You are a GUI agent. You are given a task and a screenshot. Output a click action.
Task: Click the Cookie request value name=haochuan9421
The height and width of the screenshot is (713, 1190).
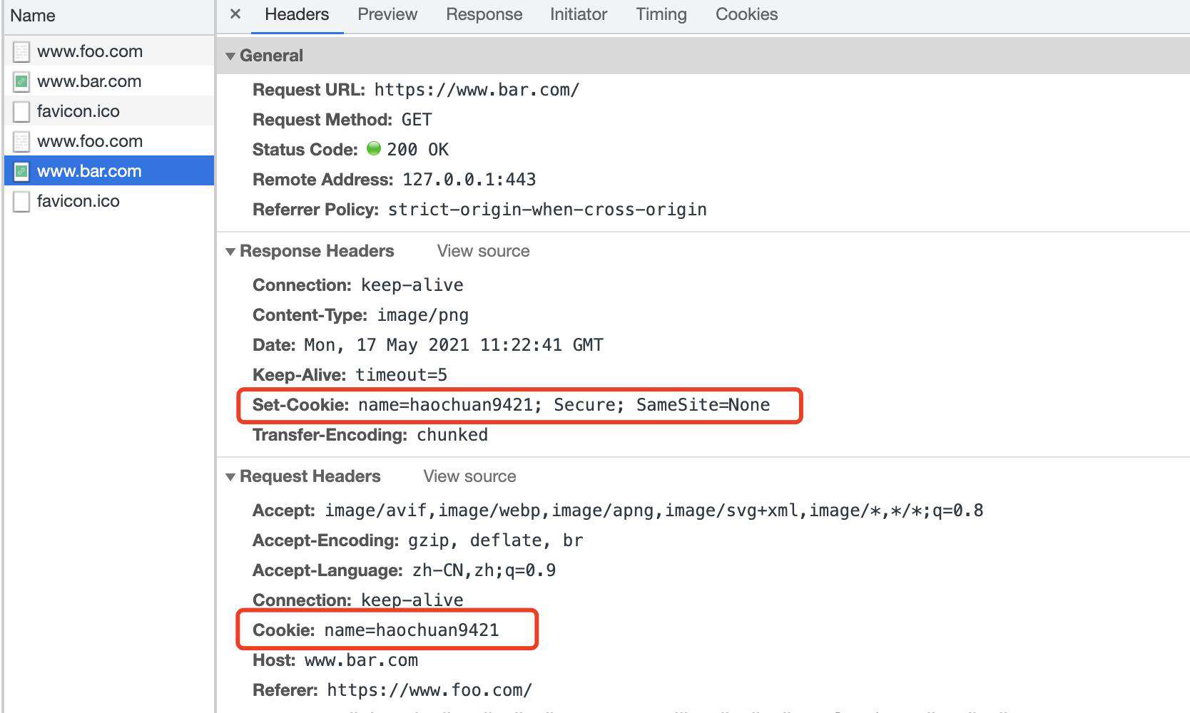412,630
